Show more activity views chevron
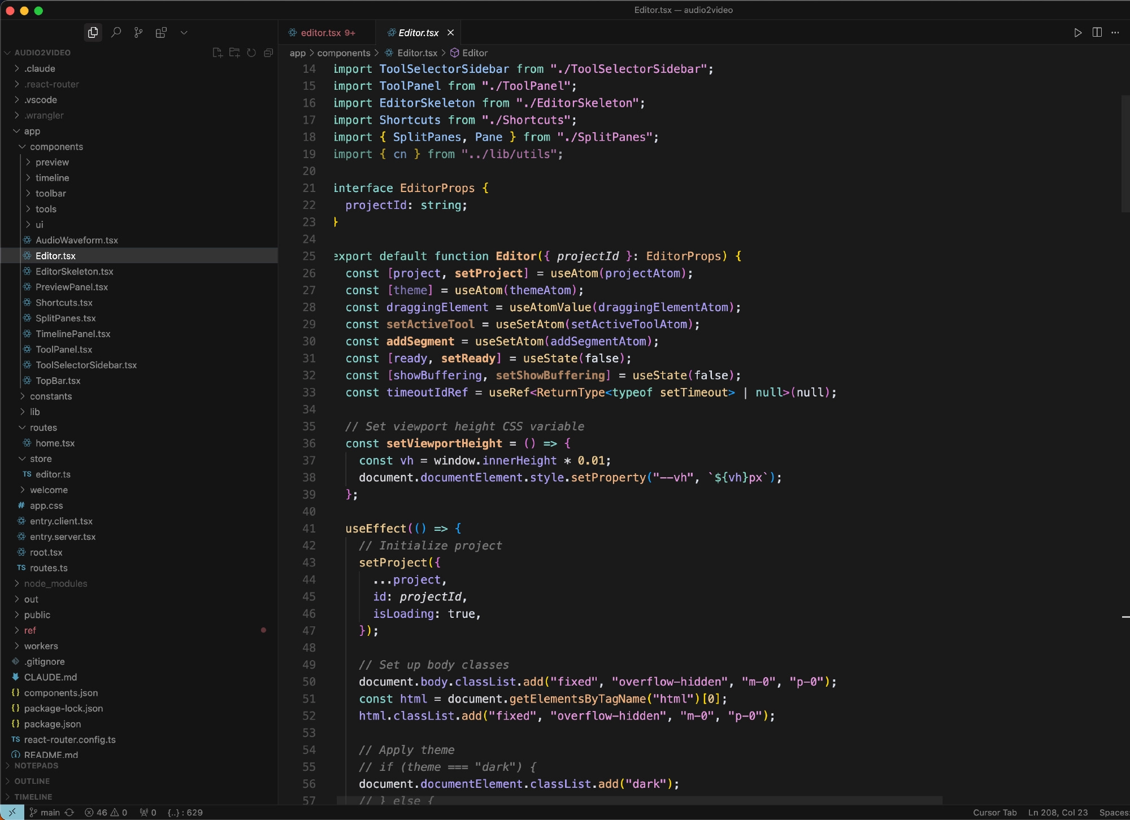 coord(184,33)
